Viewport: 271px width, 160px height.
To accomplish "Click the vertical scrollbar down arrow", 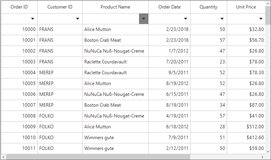I will point(268,151).
